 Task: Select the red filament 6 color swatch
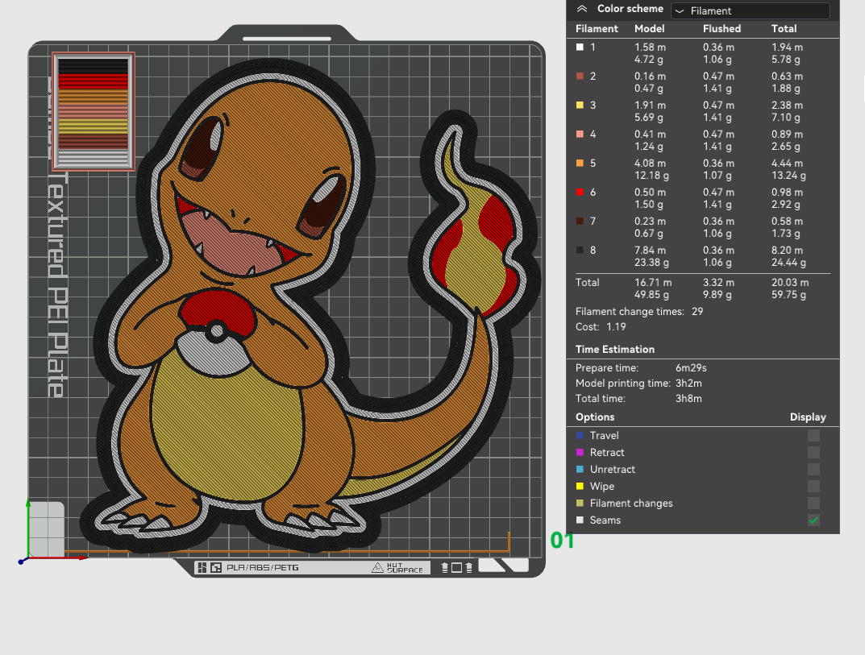pyautogui.click(x=578, y=192)
